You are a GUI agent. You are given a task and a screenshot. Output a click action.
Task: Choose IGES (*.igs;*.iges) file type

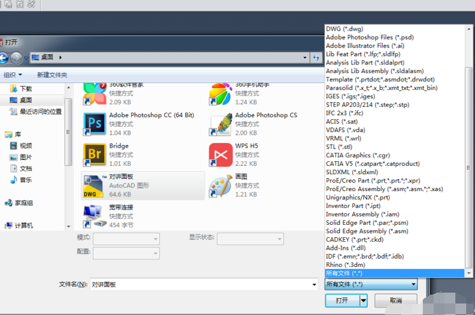click(x=395, y=96)
